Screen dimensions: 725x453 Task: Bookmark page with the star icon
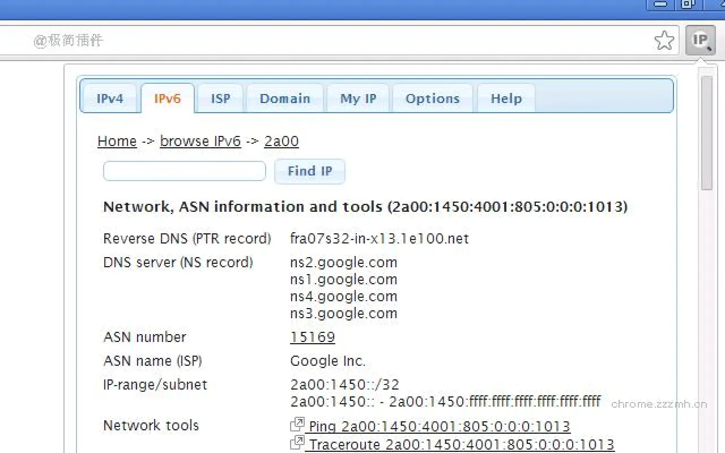tap(664, 40)
